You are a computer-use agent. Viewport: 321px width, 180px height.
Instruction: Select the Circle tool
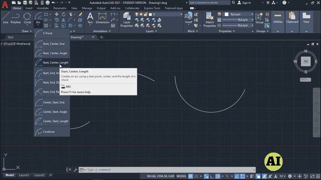27,18
